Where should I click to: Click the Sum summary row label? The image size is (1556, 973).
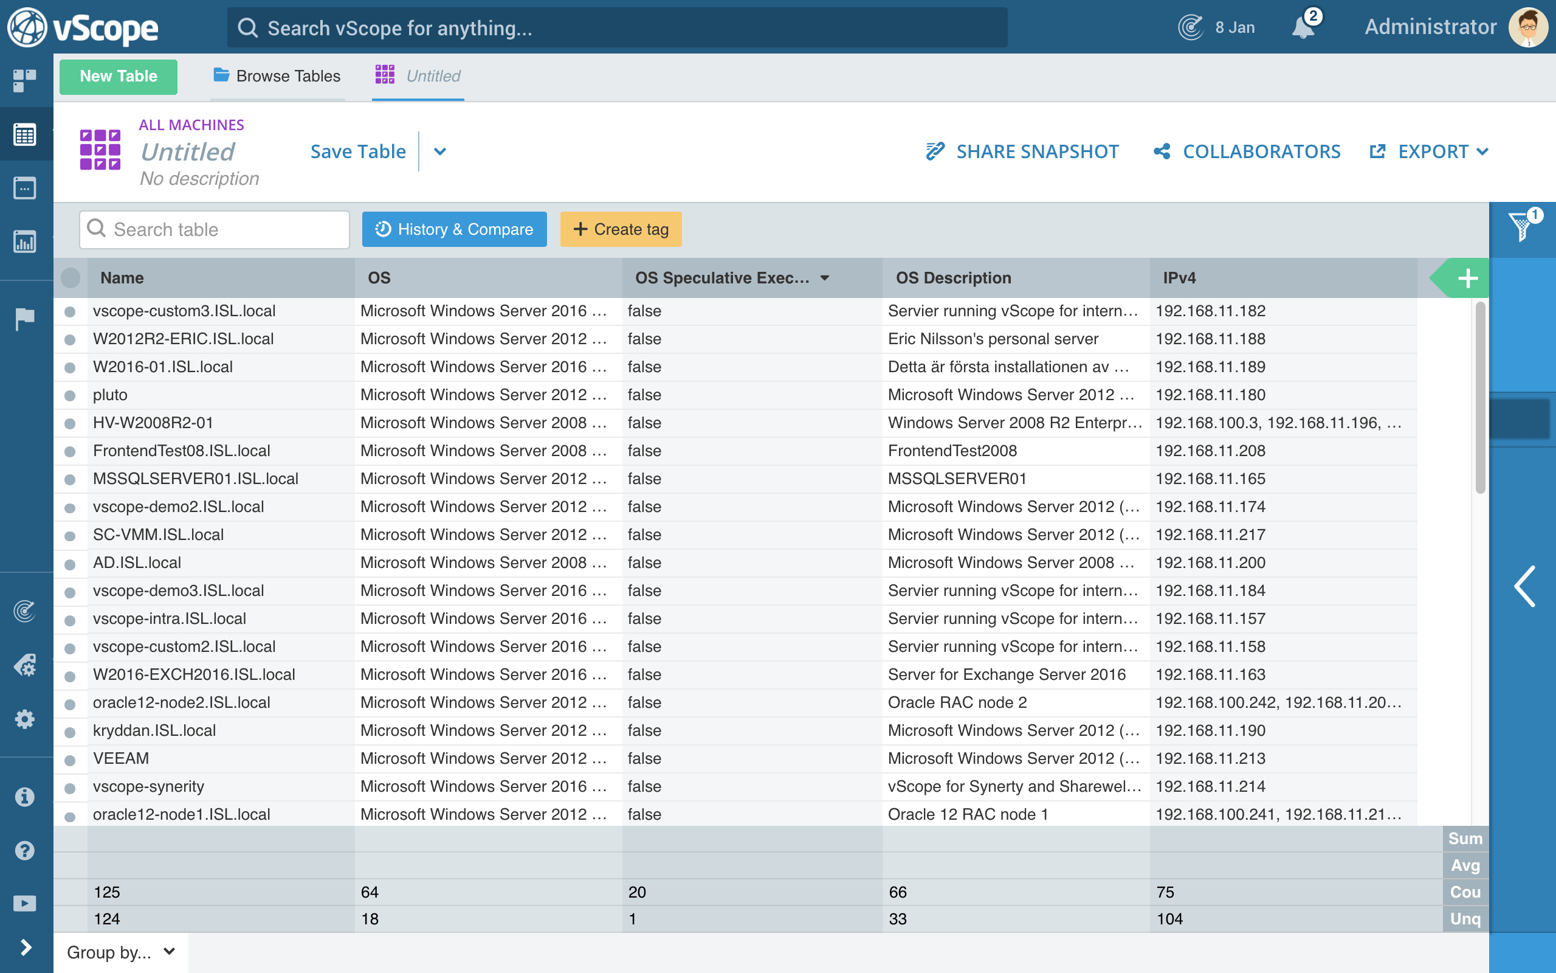coord(1465,839)
